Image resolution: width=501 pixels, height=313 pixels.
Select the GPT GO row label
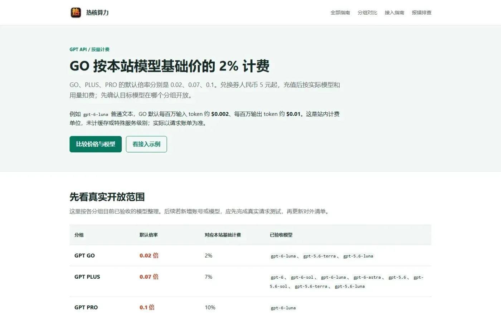pyautogui.click(x=84, y=255)
